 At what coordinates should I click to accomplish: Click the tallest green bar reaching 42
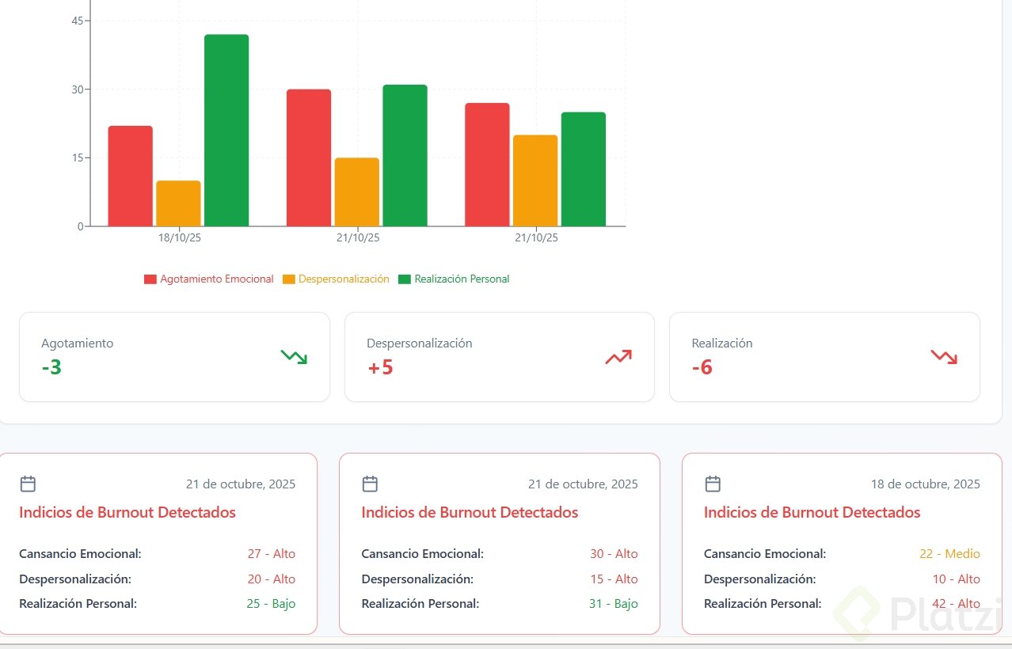226,131
